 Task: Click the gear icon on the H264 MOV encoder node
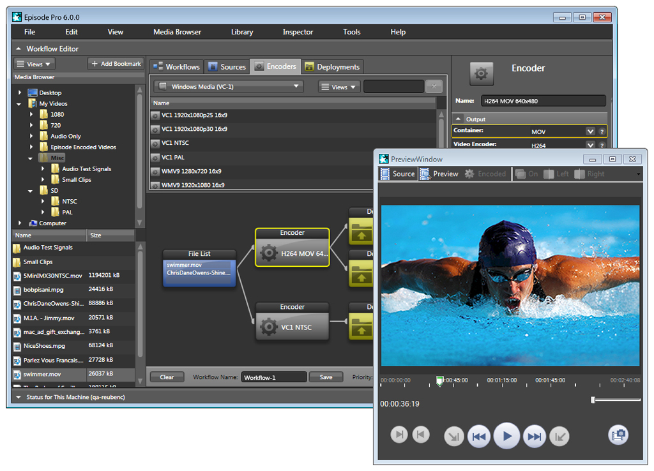click(x=269, y=253)
